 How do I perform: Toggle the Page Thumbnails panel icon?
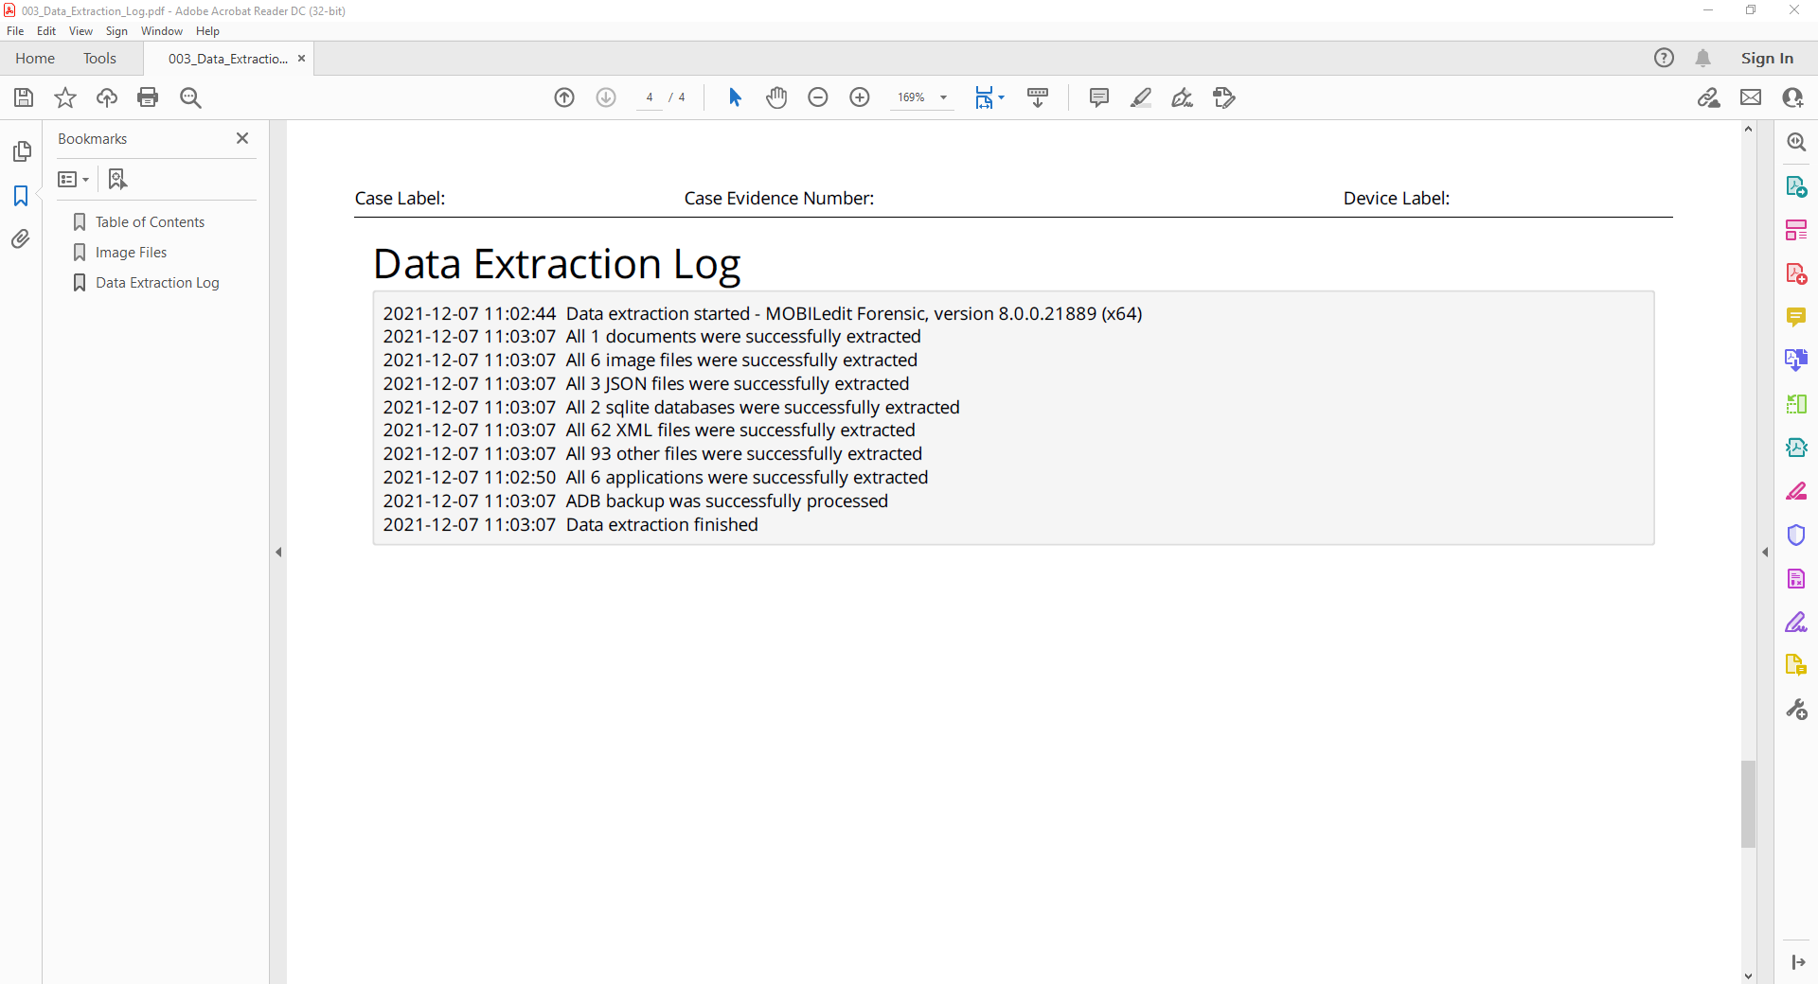[21, 151]
